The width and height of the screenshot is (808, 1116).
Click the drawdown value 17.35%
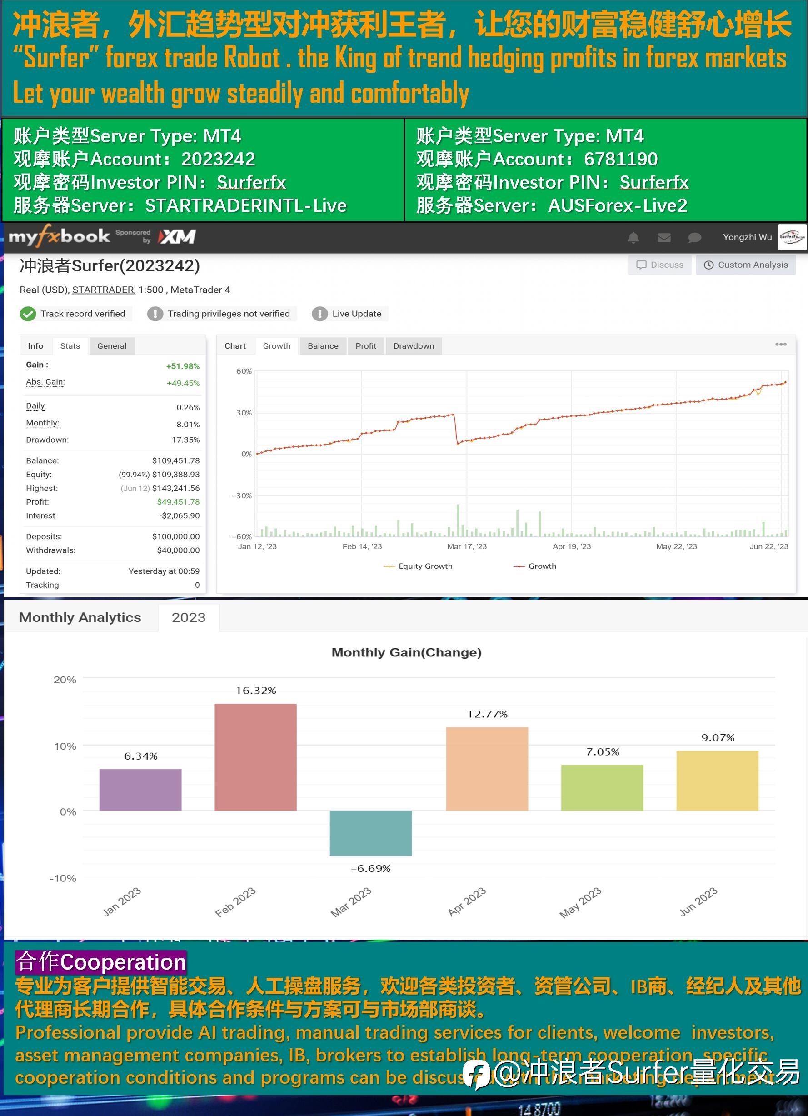click(x=186, y=440)
